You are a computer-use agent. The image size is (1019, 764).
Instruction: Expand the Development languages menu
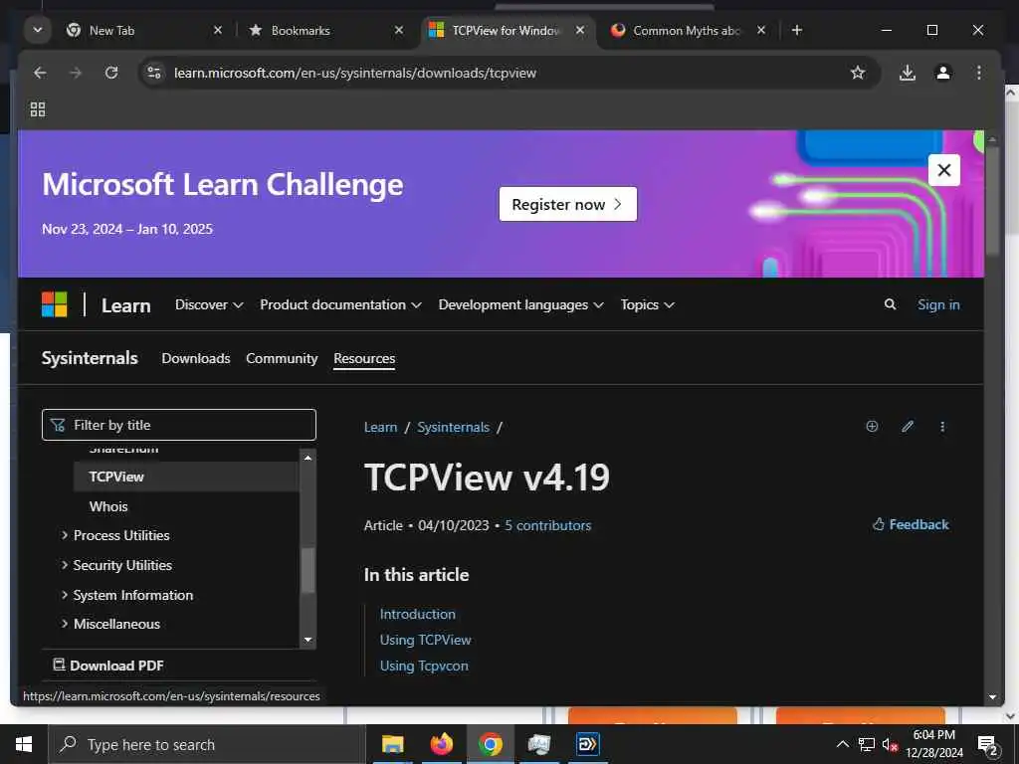[x=521, y=304]
